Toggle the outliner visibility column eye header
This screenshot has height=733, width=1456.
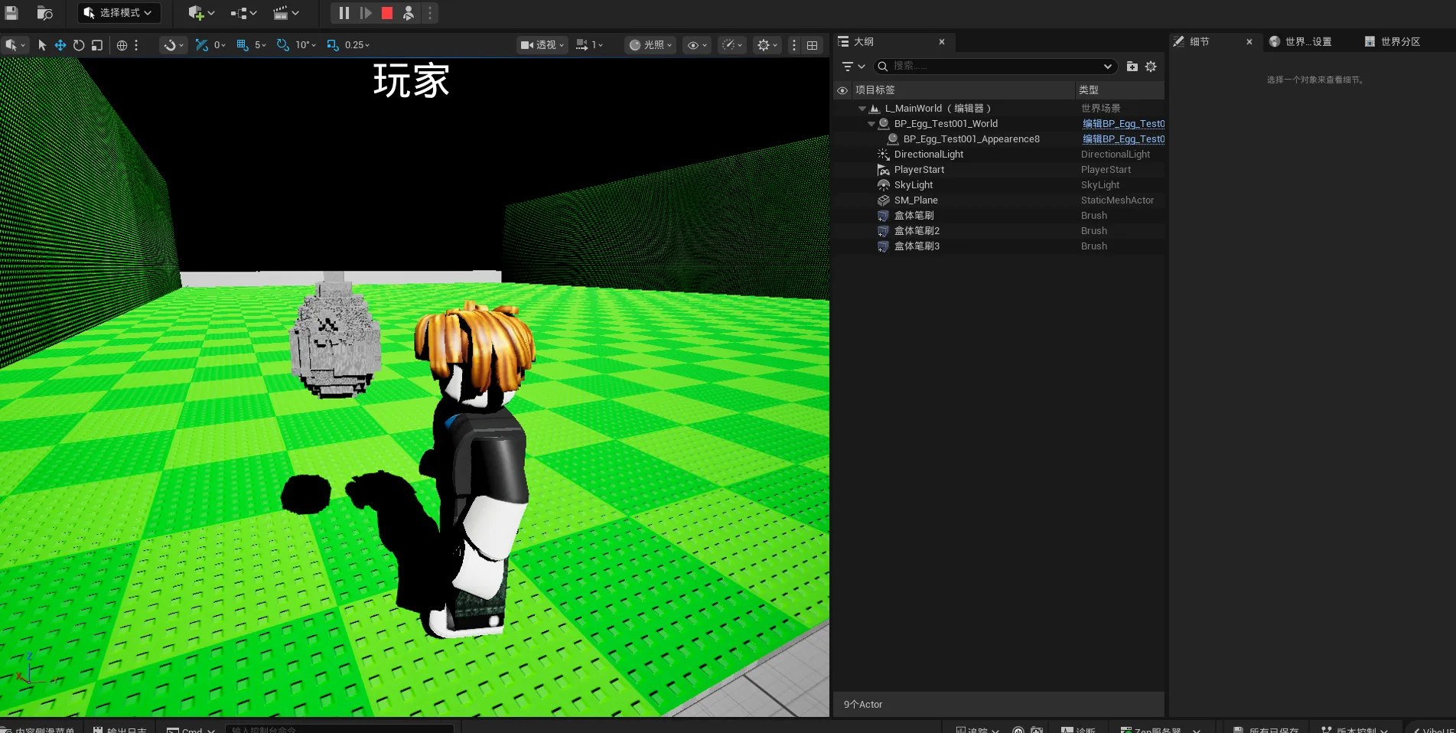tap(842, 90)
